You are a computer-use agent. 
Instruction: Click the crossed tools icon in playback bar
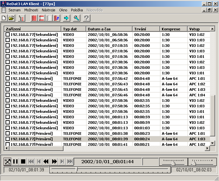tap(7, 162)
